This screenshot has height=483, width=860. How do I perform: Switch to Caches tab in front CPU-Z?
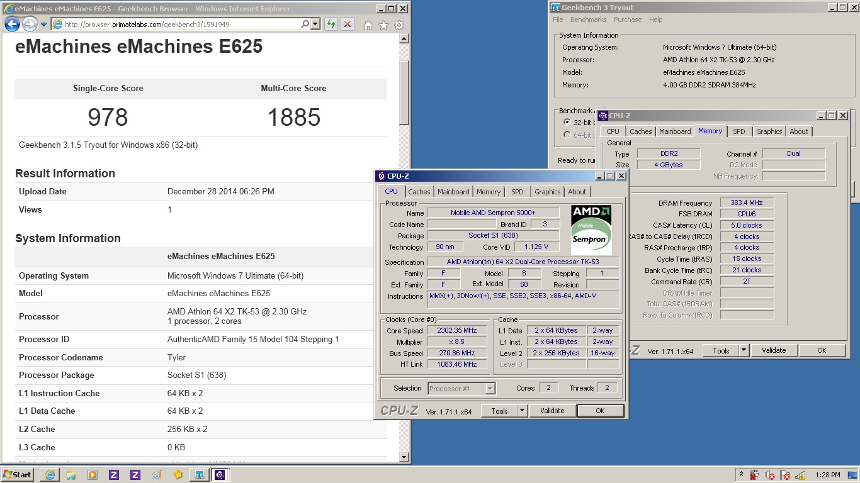tap(419, 192)
